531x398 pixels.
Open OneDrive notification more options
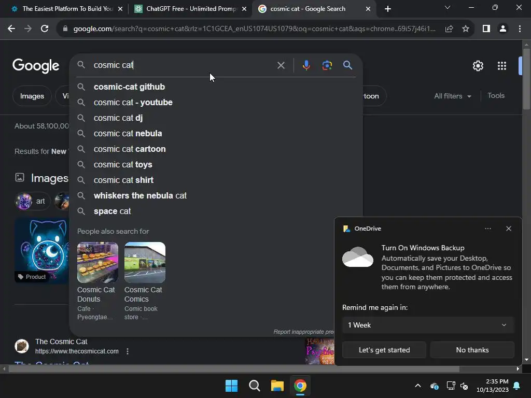click(487, 229)
